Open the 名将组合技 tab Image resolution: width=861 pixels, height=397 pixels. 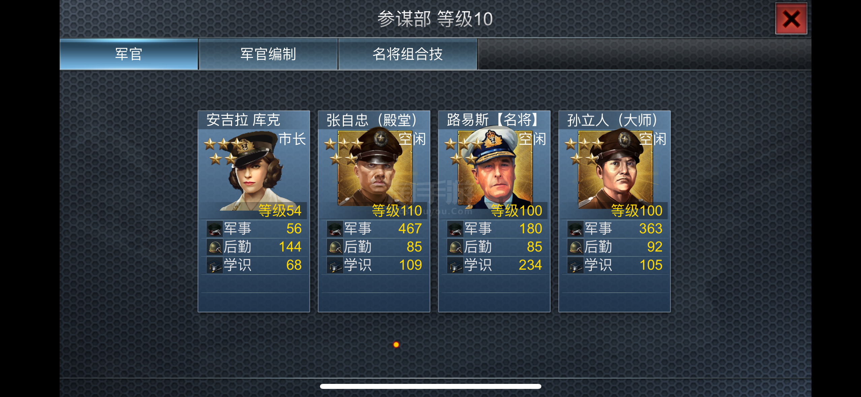coord(408,54)
